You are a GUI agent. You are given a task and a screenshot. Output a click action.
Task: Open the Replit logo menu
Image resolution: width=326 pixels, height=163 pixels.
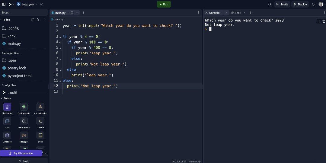[x=11, y=4]
